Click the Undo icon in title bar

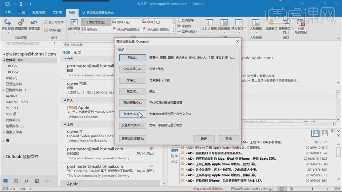pos(15,4)
